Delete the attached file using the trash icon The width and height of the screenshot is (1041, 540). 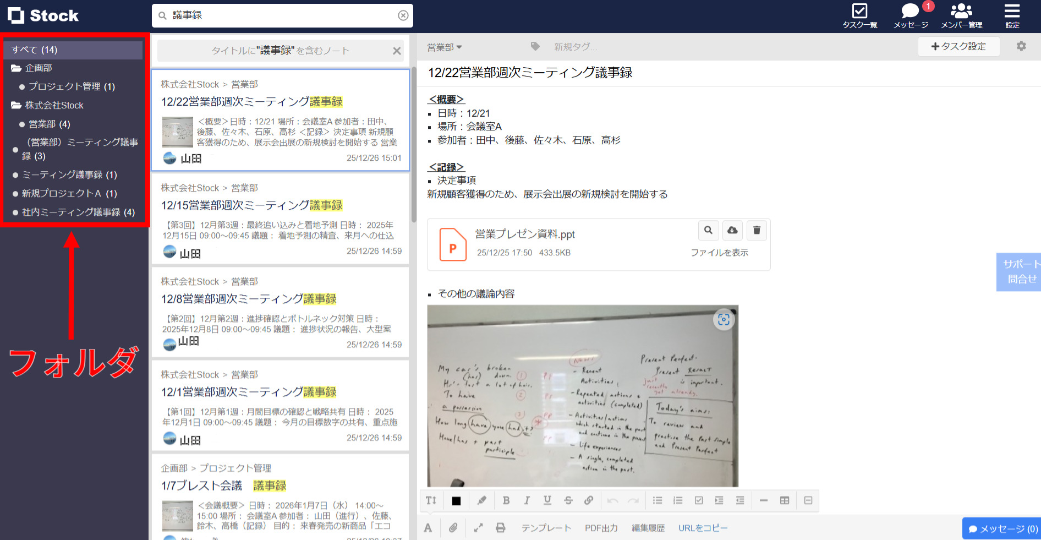tap(757, 230)
